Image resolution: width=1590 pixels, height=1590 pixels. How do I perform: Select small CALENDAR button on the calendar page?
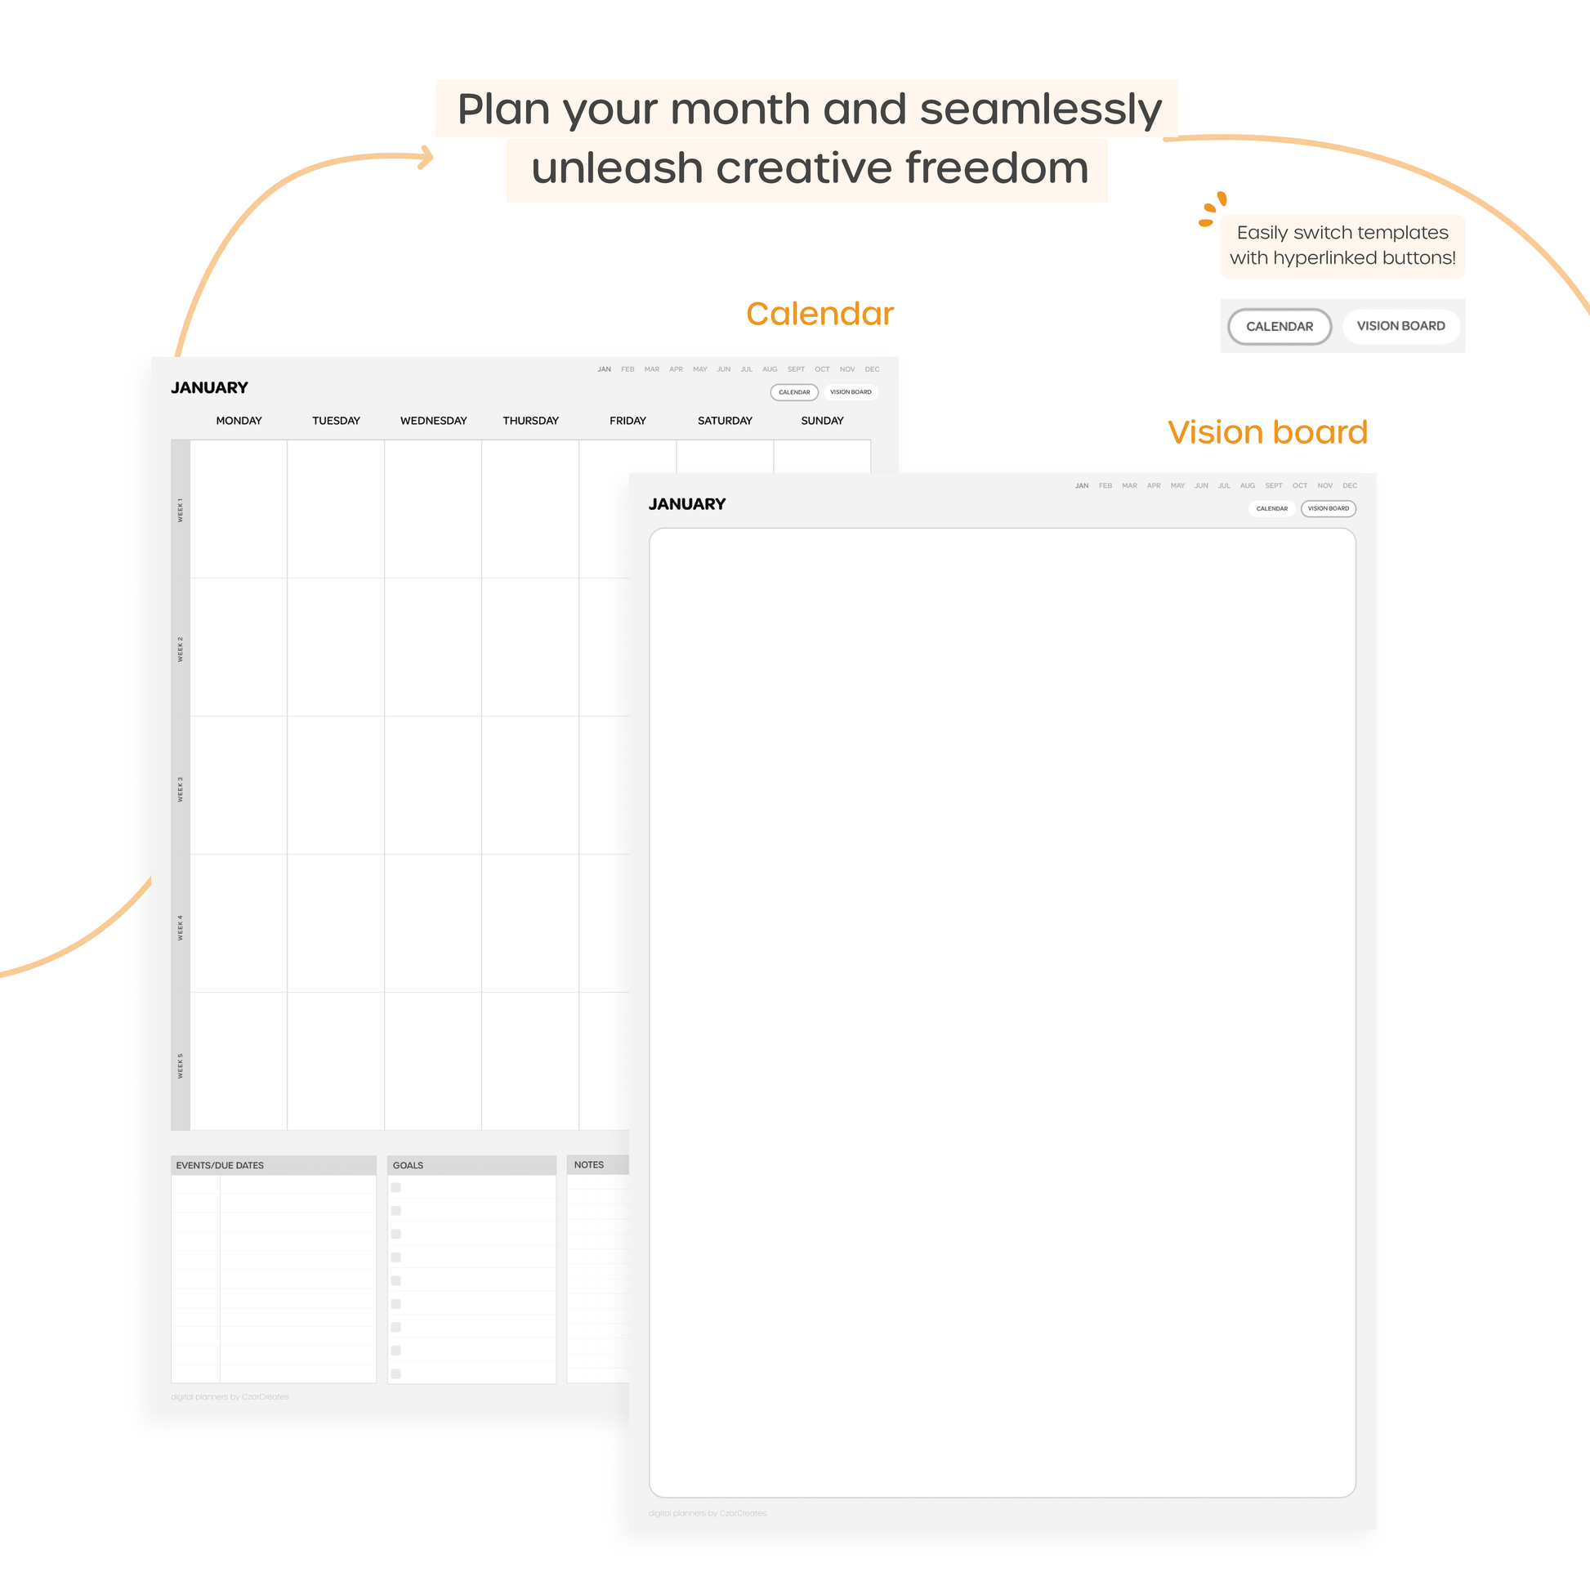pyautogui.click(x=794, y=392)
